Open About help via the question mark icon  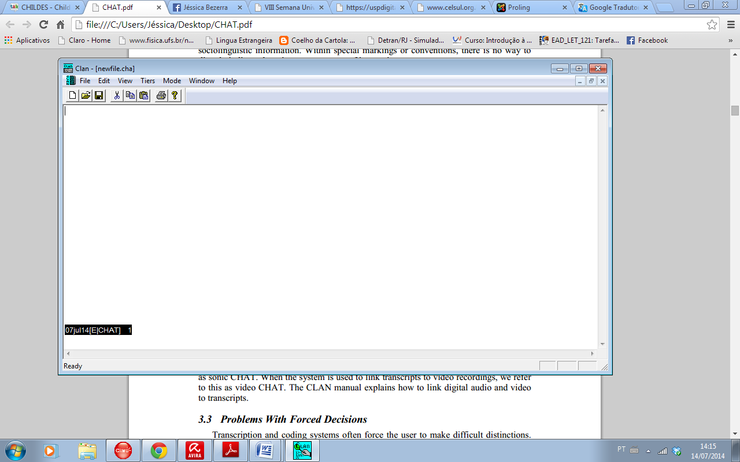point(175,95)
